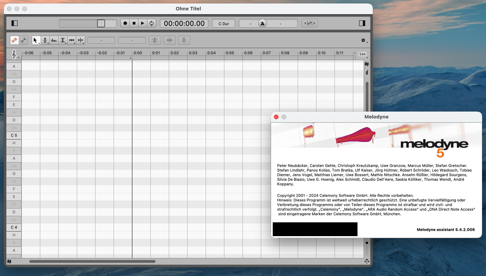Select the Note Separation tool
Screen dimensions: 486x276
pos(81,40)
